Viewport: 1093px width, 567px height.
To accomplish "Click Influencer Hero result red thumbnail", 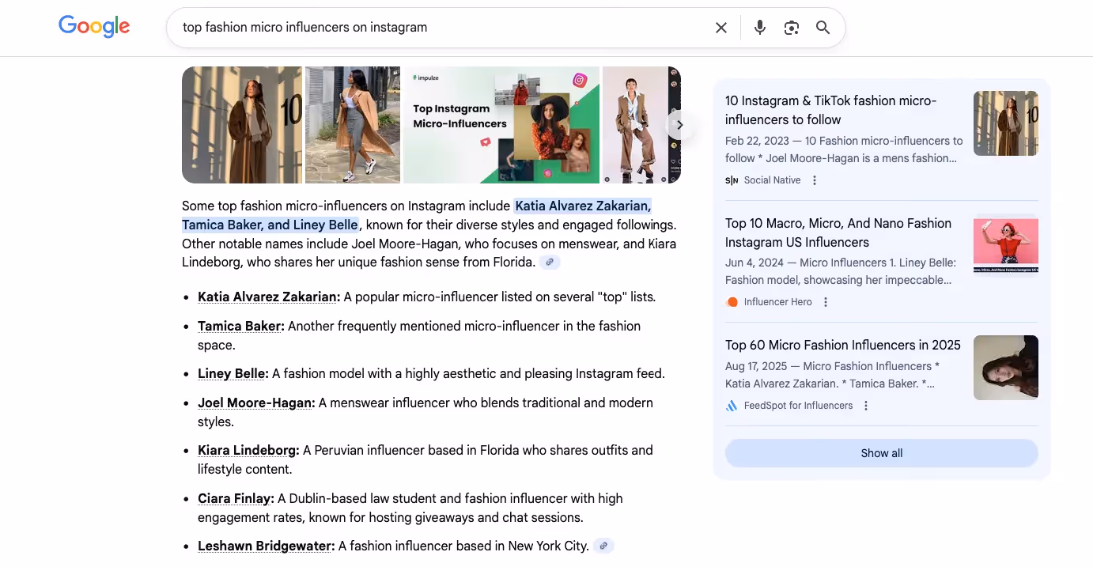I will 1006,245.
